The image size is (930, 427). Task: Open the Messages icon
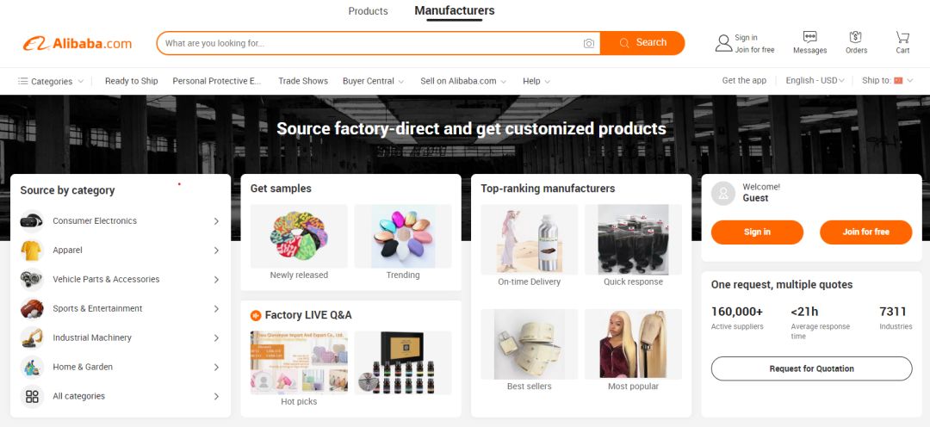click(x=809, y=37)
